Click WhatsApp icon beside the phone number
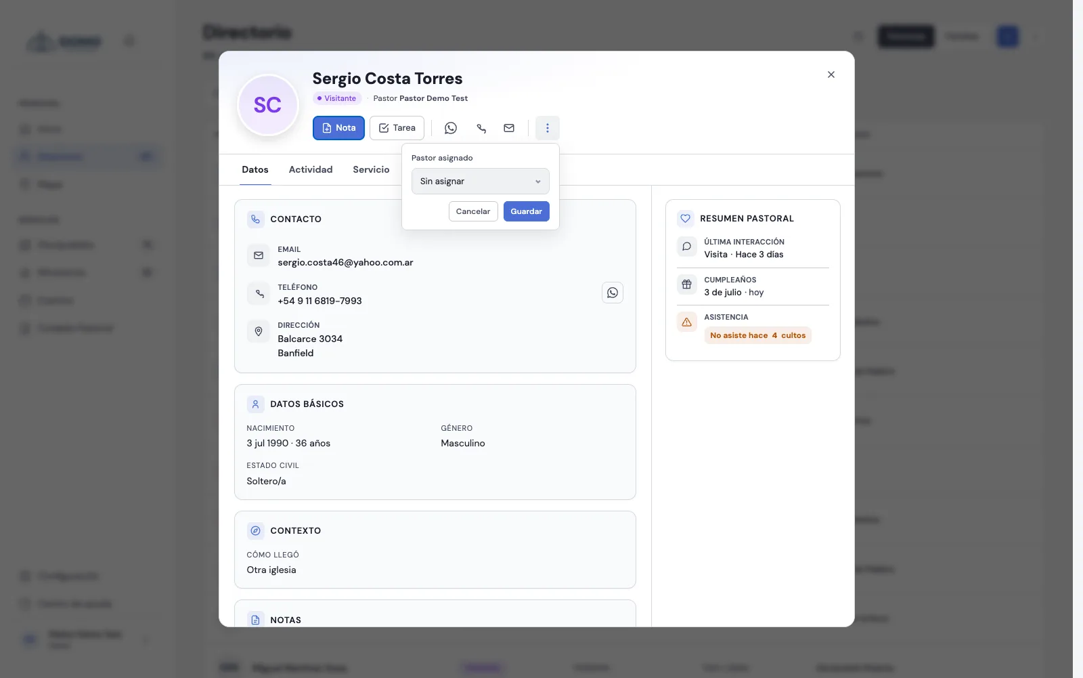Screen dimensions: 1083x678 pyautogui.click(x=613, y=293)
